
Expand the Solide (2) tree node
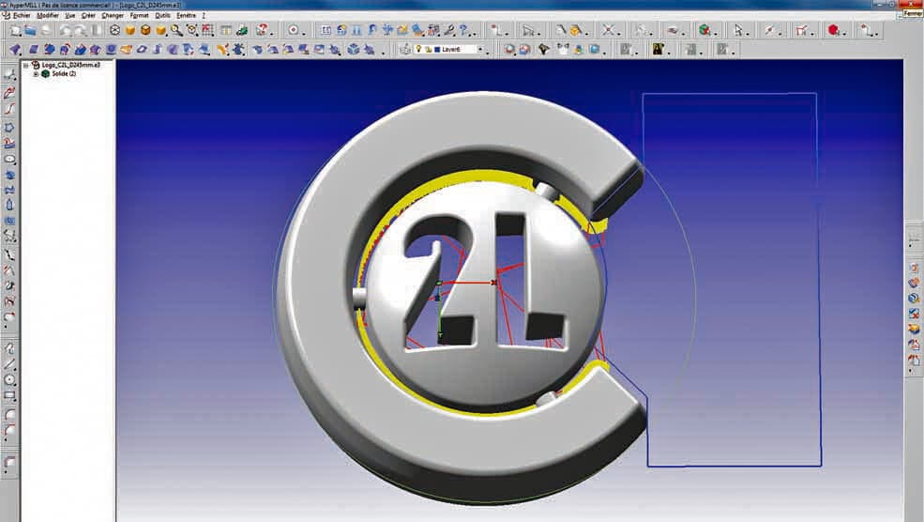tap(36, 73)
